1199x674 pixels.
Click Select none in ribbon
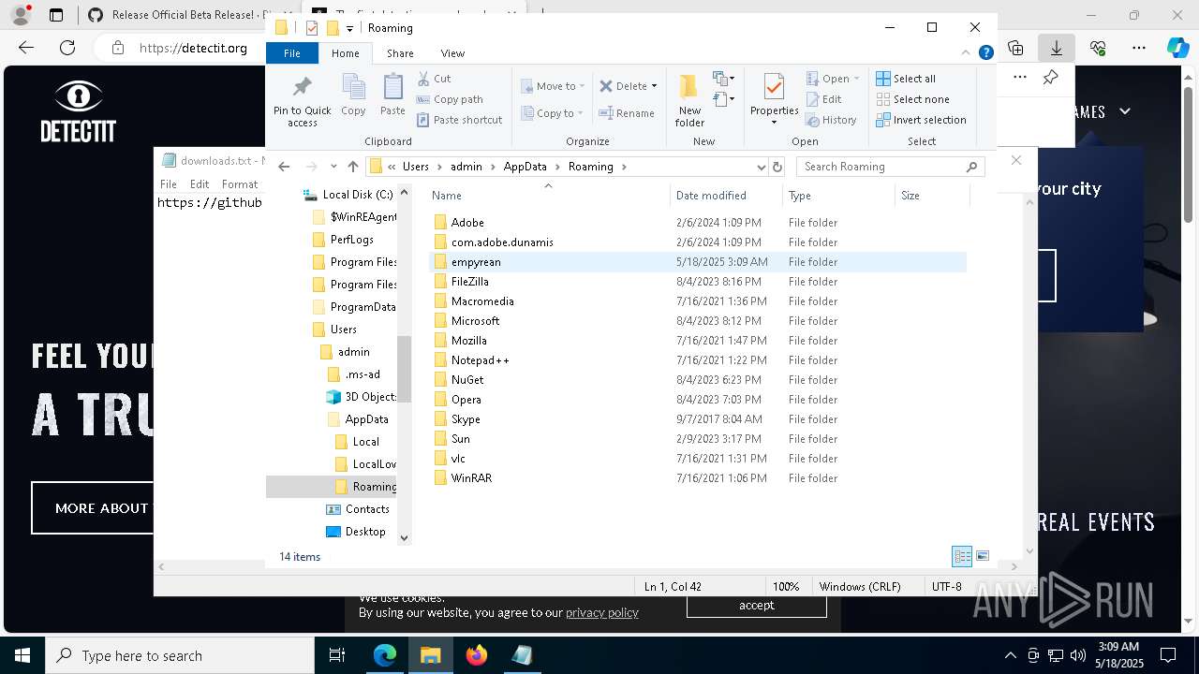pyautogui.click(x=912, y=99)
